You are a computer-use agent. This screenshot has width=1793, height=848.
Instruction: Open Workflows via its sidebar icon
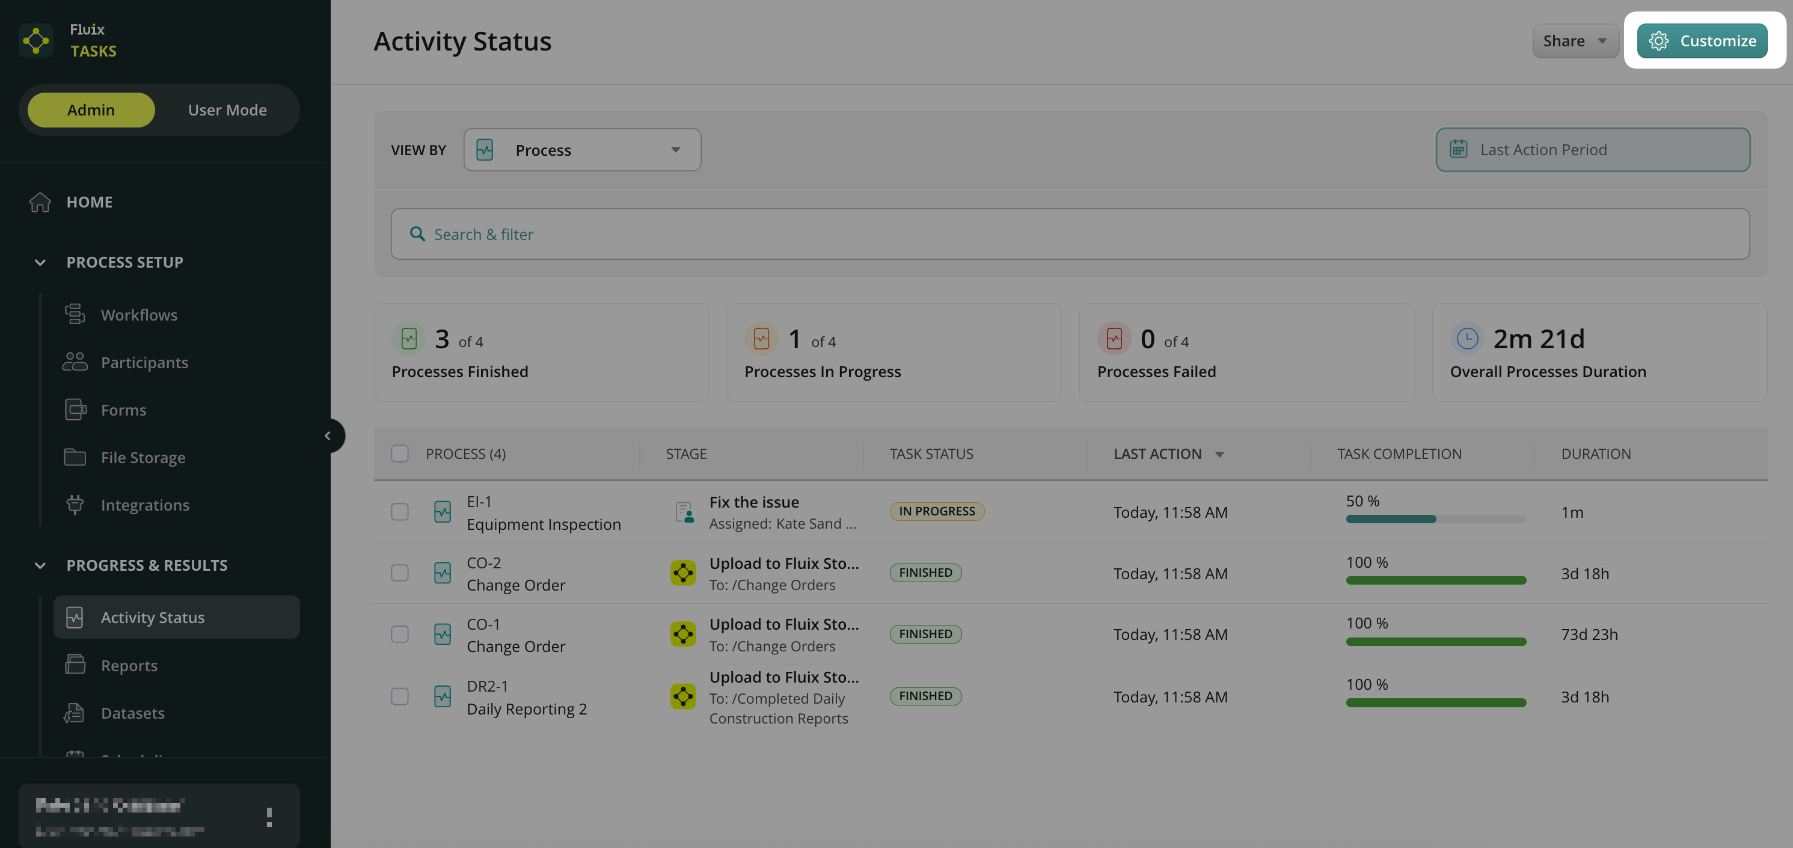[x=75, y=315]
